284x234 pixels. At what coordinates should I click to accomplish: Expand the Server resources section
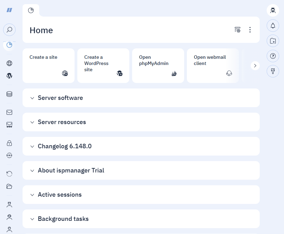tap(141, 122)
